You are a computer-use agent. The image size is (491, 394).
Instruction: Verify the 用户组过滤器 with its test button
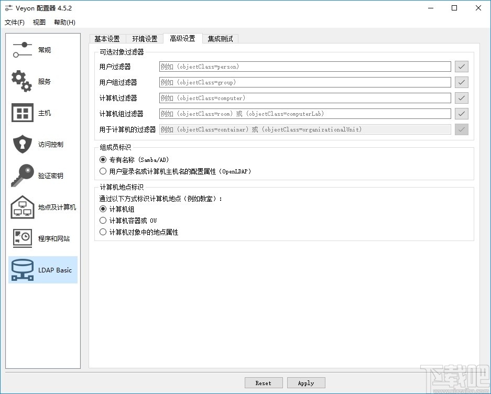(x=461, y=82)
